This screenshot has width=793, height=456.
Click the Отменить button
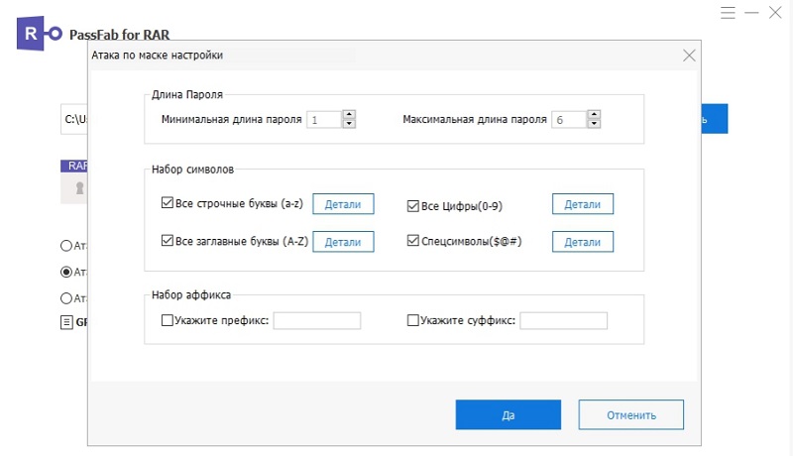point(631,415)
